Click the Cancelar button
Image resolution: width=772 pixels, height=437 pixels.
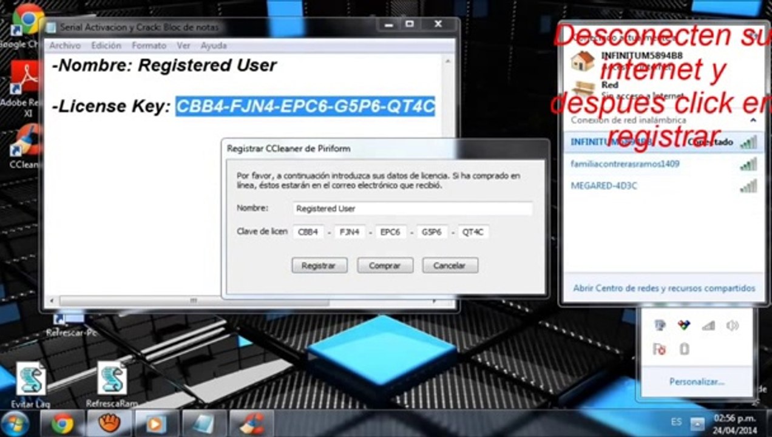450,265
